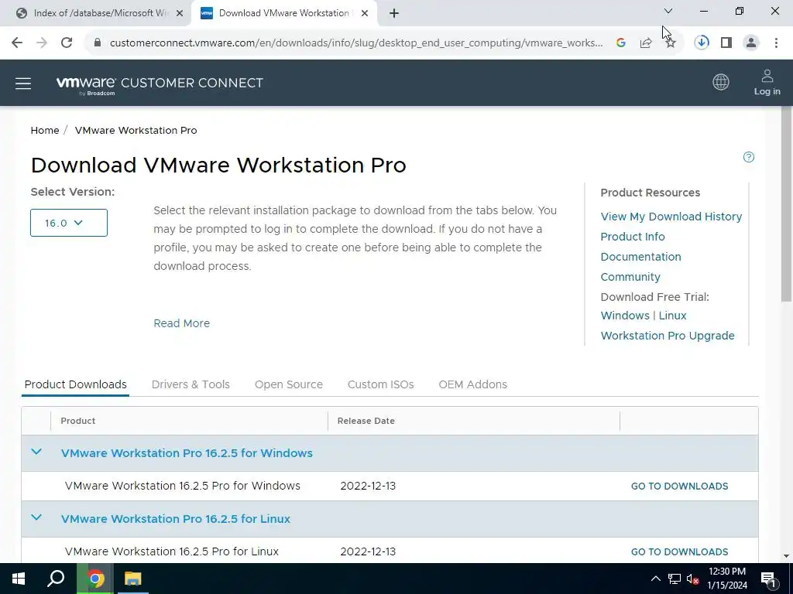Click the Chrome taskbar icon
Viewport: 793px width, 594px height.
[95, 579]
